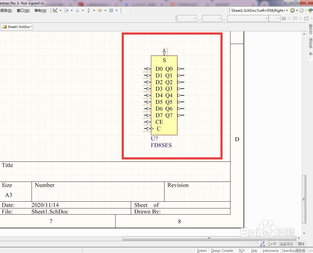This screenshot has width=313, height=253.
Task: Click the simulation sources icon
Action: click(x=100, y=10)
